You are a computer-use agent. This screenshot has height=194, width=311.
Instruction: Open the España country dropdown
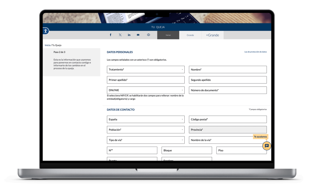tap(146, 119)
